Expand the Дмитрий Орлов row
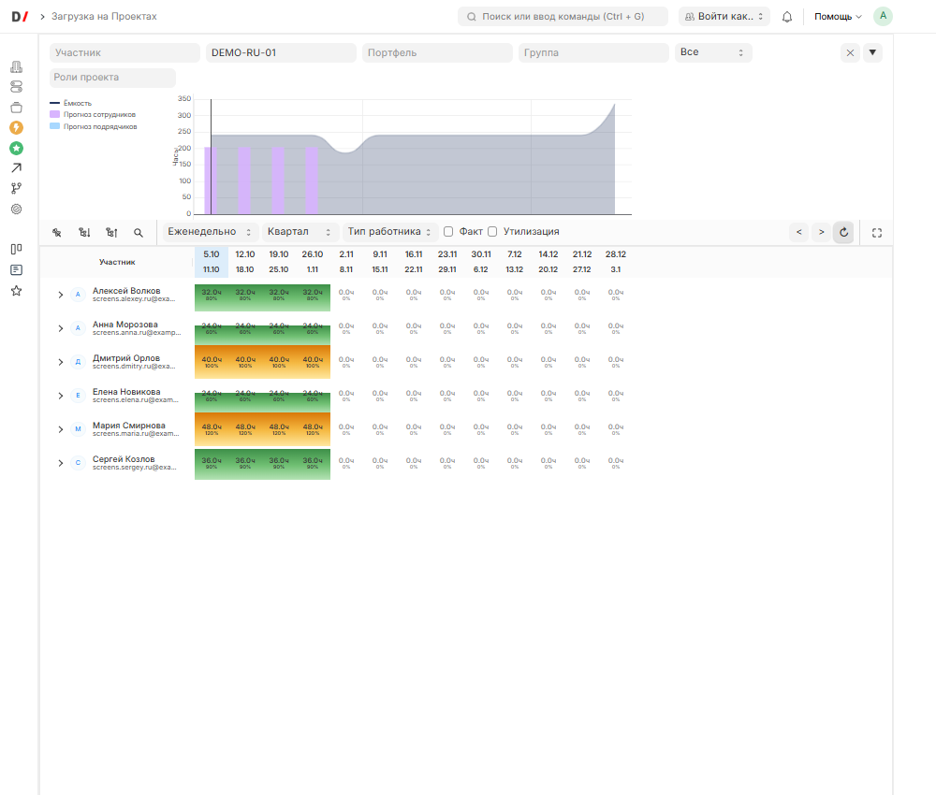936x795 pixels. click(60, 362)
